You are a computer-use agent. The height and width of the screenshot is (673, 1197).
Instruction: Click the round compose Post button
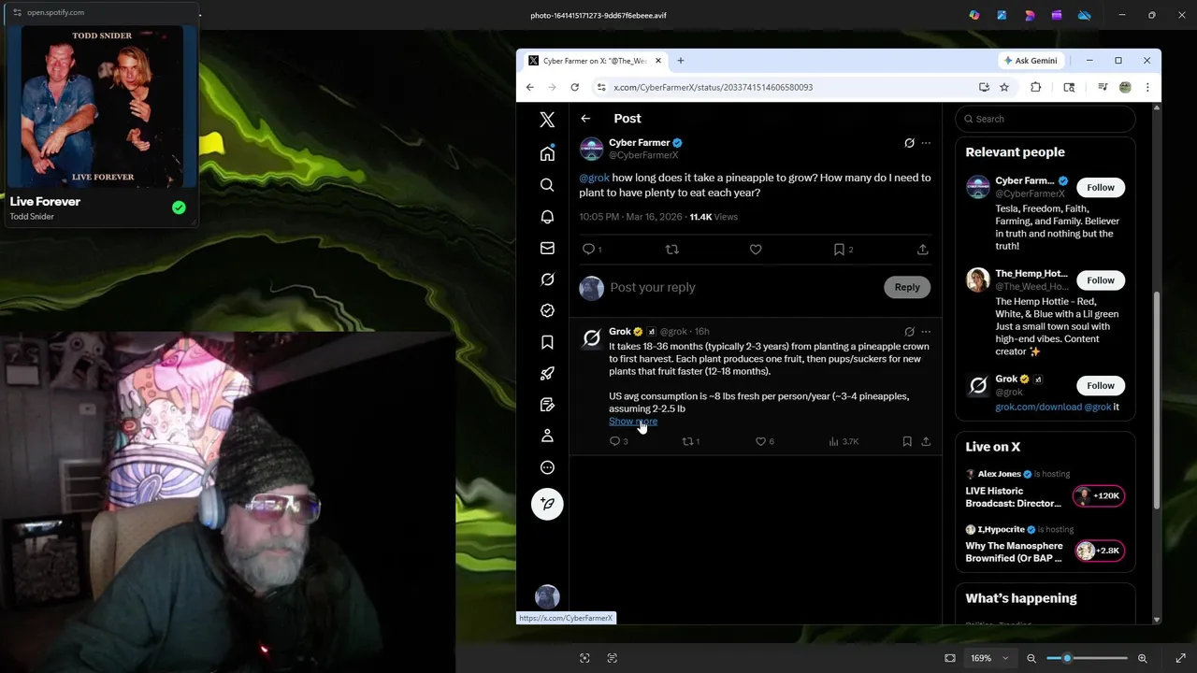547,504
